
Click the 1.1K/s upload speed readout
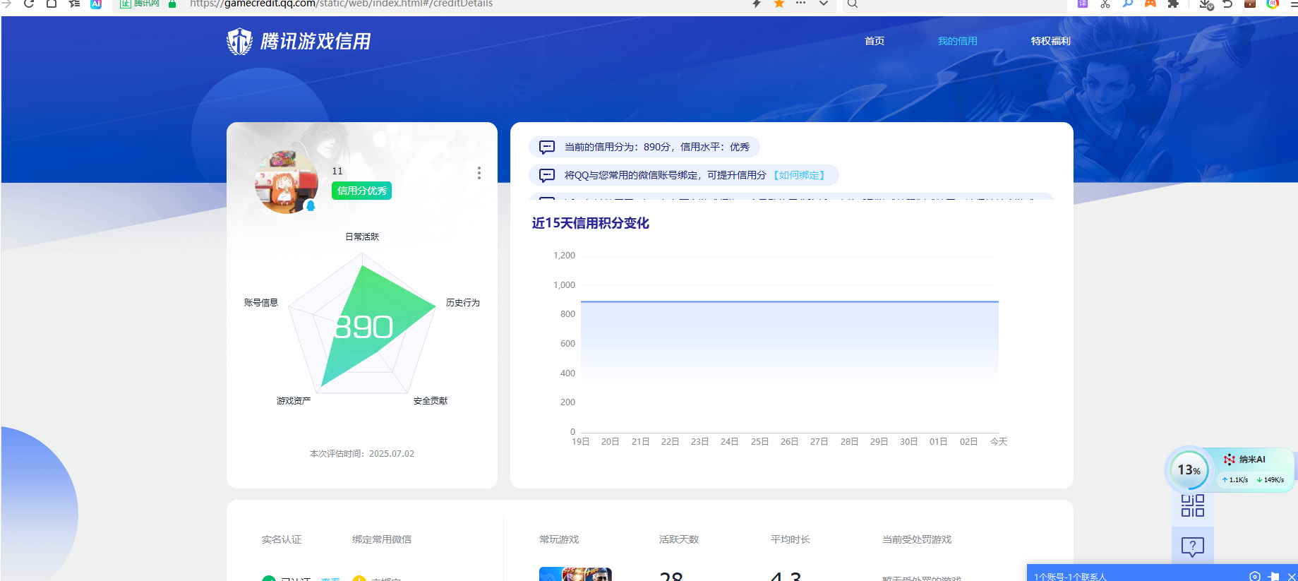click(1235, 479)
